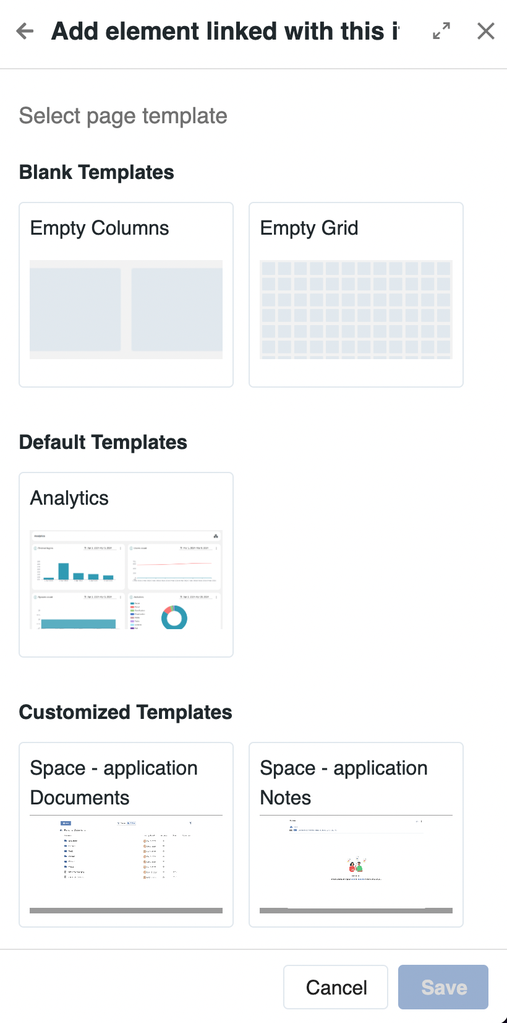Choose Space - application Notes template title

(x=344, y=783)
